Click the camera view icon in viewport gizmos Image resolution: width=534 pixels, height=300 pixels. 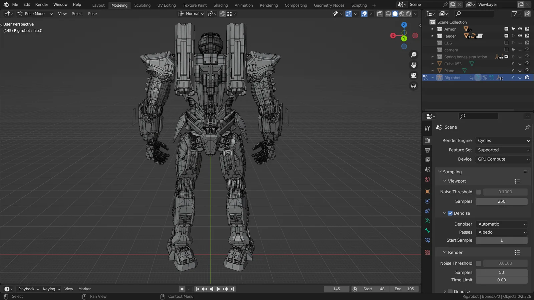[x=414, y=76]
